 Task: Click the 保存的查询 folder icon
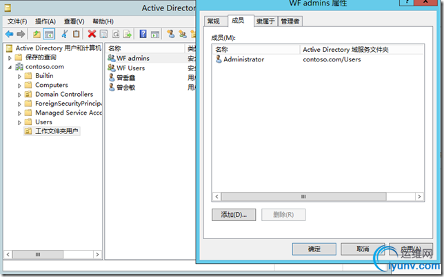(19, 57)
